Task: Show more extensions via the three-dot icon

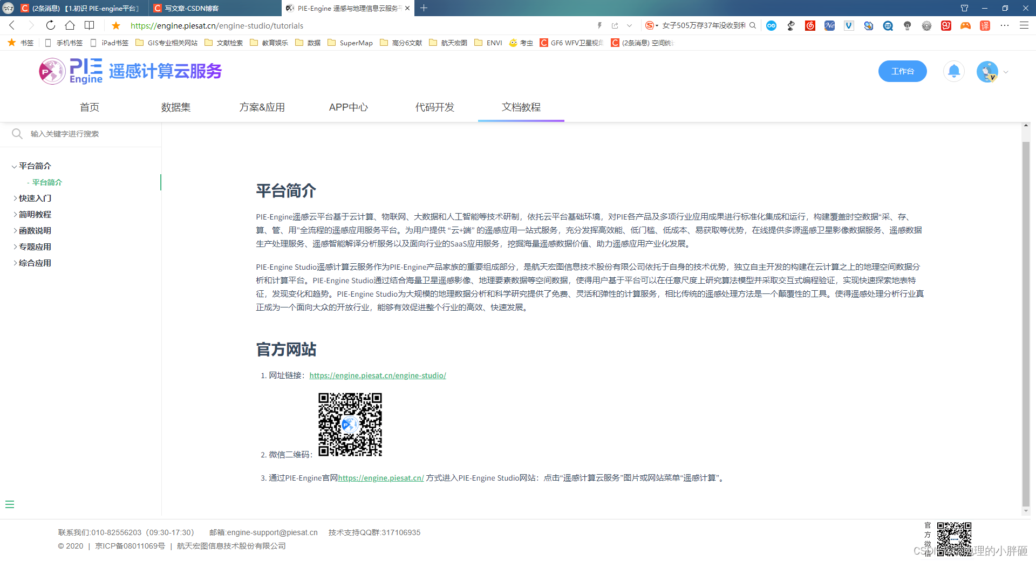Action: coord(1004,25)
